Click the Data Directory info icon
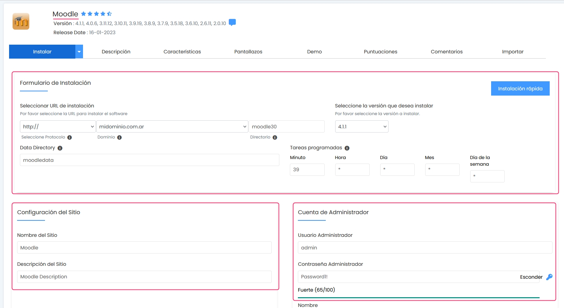This screenshot has height=308, width=564. [x=60, y=148]
